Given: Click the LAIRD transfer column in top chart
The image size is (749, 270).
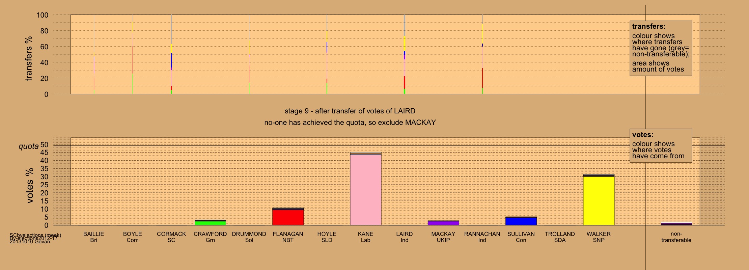Looking at the screenshot, I should 405,54.
